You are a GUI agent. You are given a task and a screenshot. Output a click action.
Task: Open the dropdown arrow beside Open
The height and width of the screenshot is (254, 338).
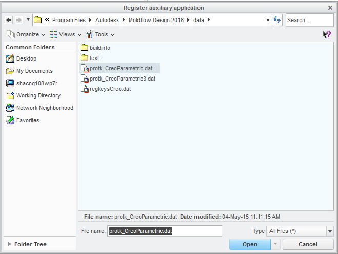coord(275,244)
